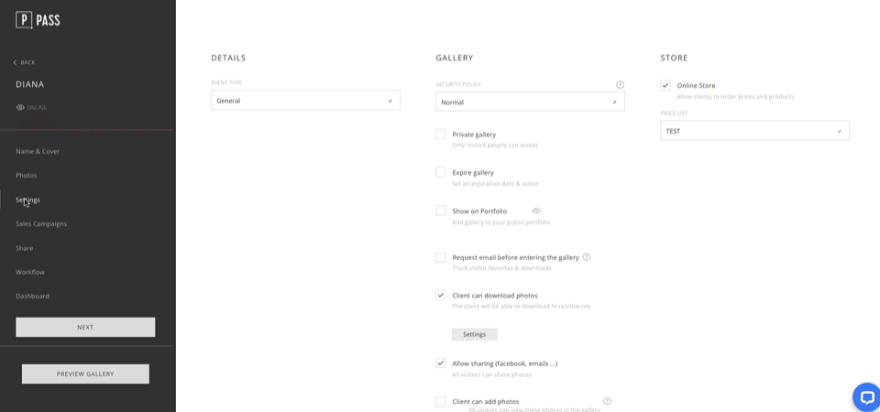Image resolution: width=880 pixels, height=412 pixels.
Task: Click the PASS logo icon
Action: pos(25,21)
